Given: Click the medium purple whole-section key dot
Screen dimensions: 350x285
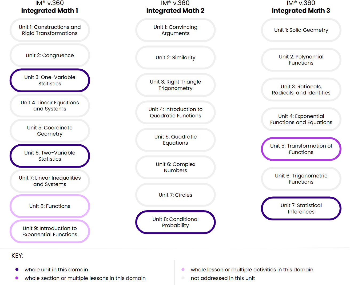Looking at the screenshot, I should click(17, 278).
